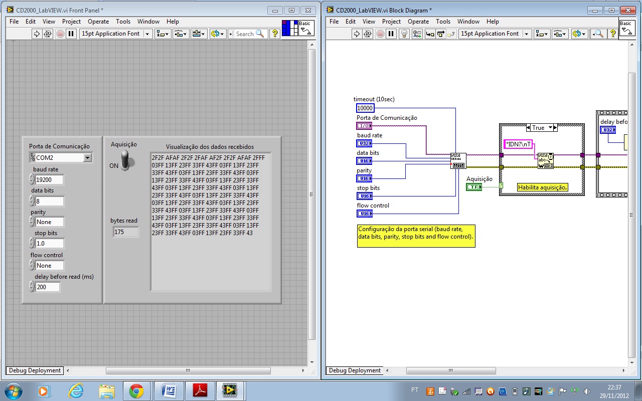Screen dimensions: 642x401
Task: Show Context Help from Block Diagram toolbar
Action: [613, 34]
